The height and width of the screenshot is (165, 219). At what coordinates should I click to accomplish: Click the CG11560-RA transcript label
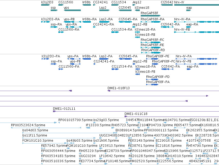(x=69, y=30)
